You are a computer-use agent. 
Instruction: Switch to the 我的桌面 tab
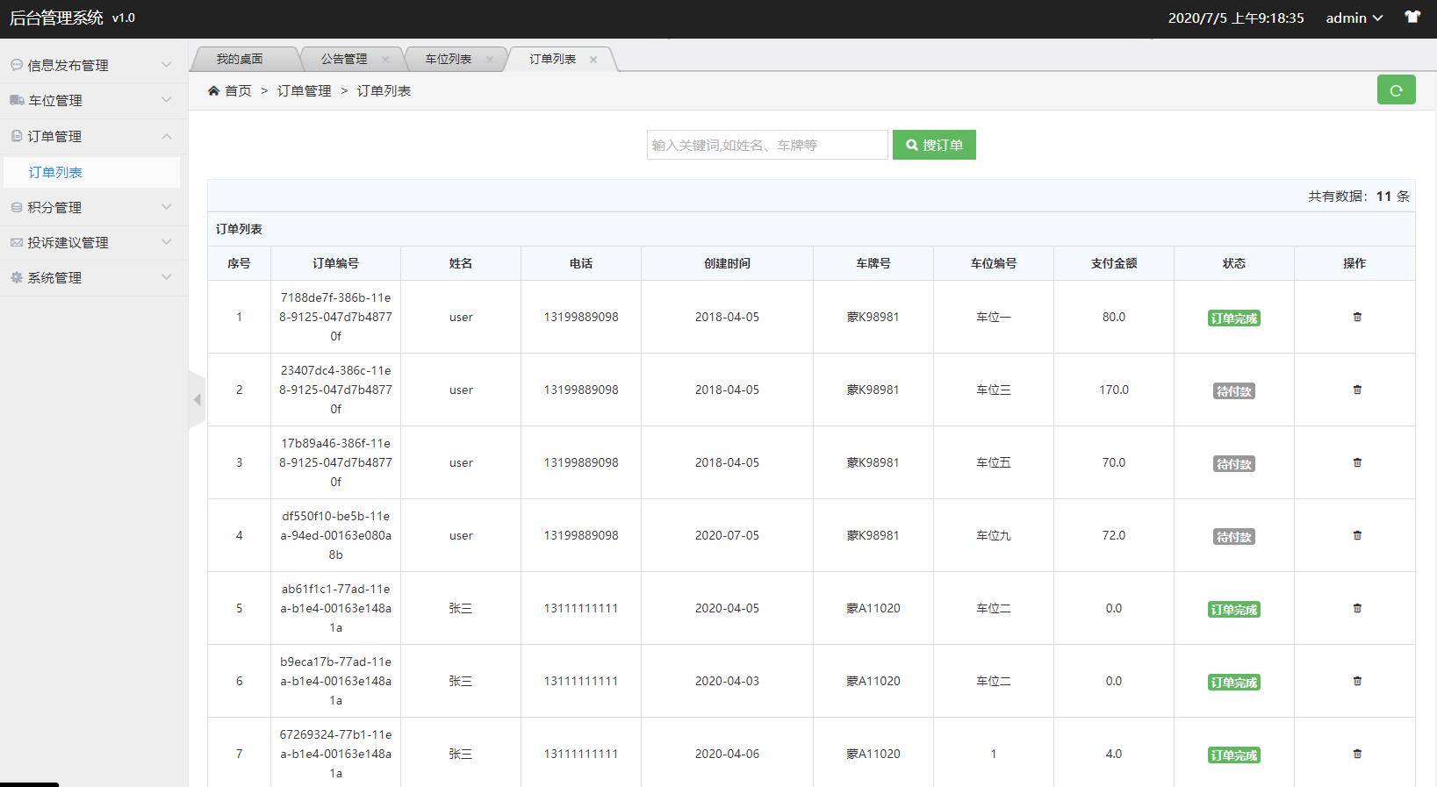240,60
